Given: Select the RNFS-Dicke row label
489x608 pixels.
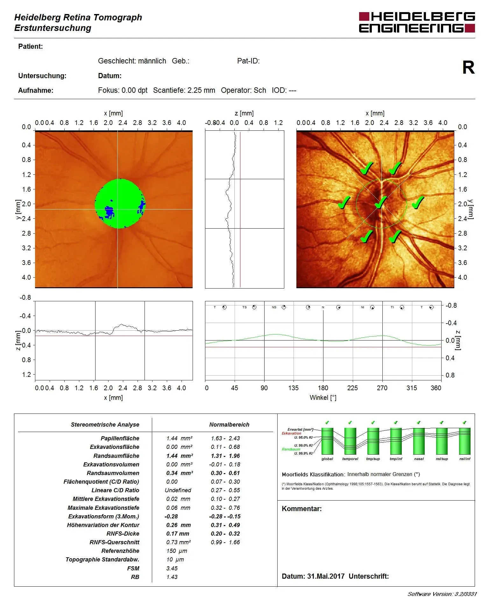Looking at the screenshot, I should click(x=123, y=534).
